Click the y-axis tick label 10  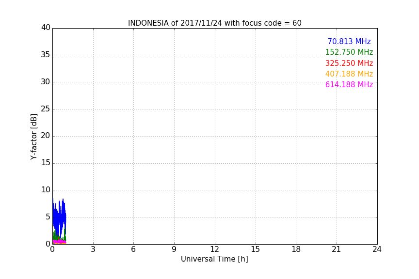pos(46,190)
